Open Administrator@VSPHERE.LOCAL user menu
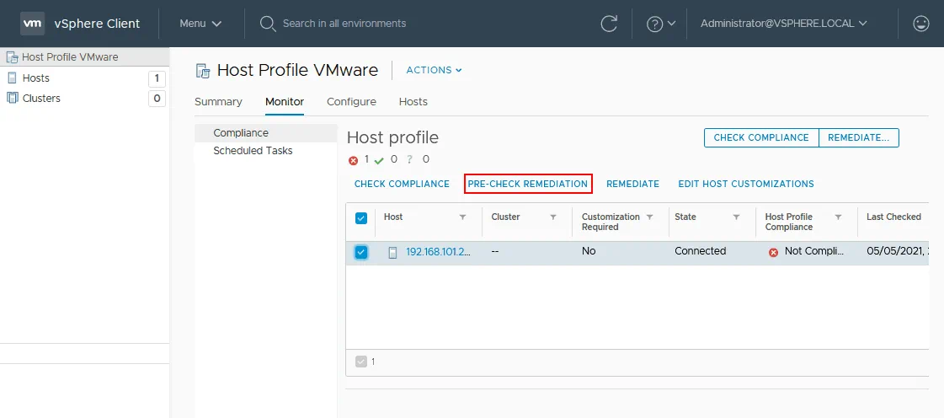Viewport: 944px width, 418px height. 783,24
